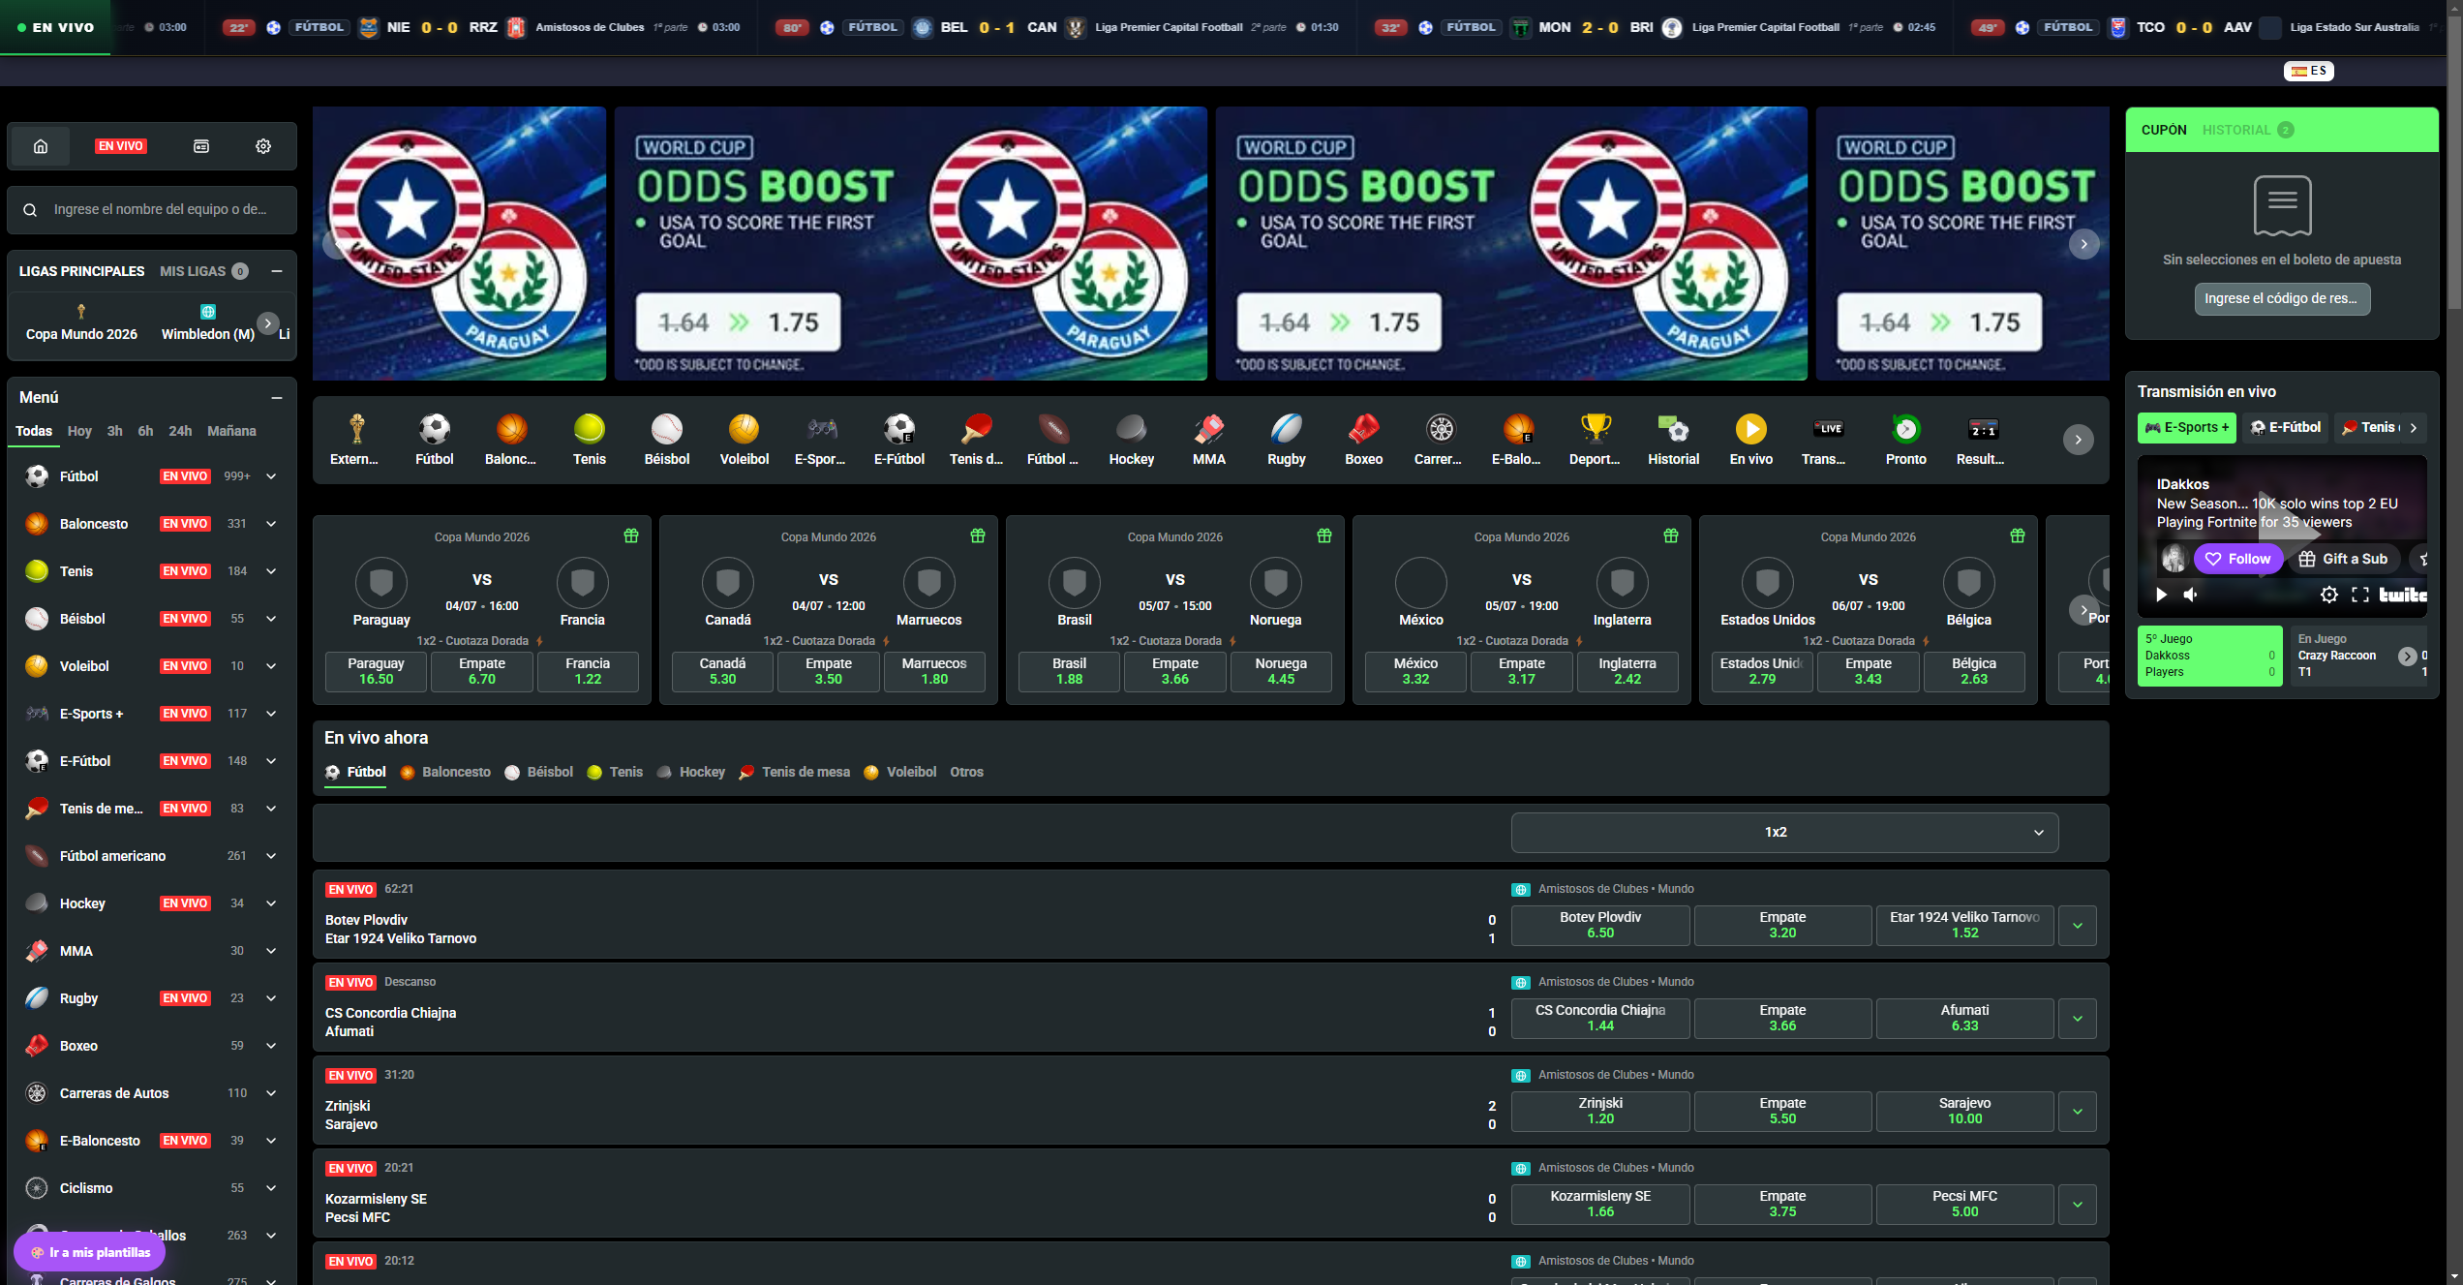Click the team name search field

152,209
